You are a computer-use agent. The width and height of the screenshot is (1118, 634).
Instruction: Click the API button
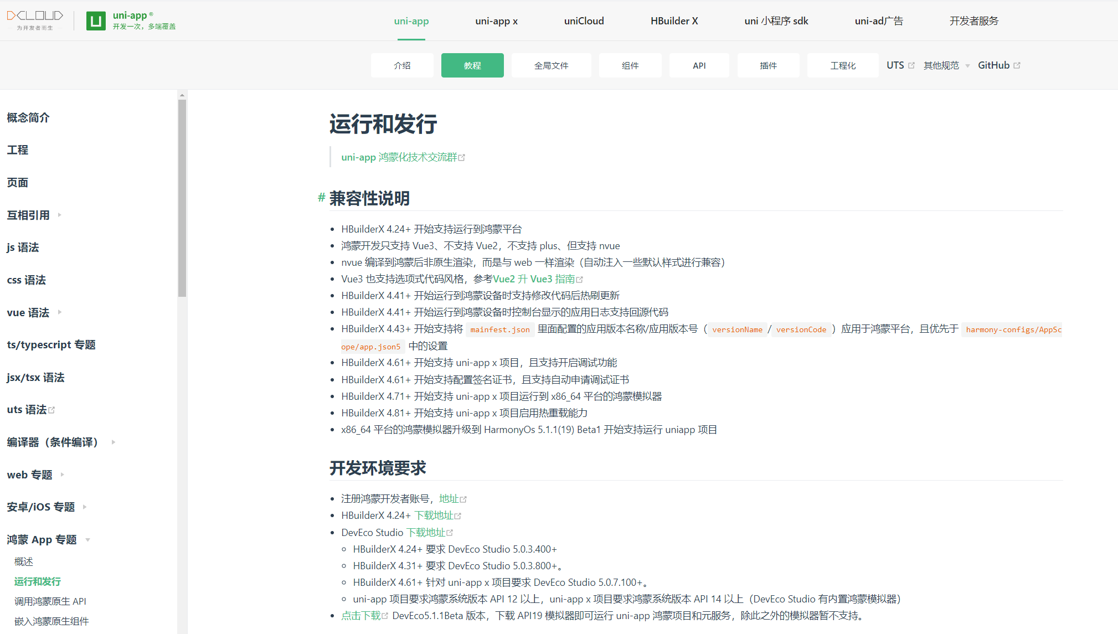[699, 65]
